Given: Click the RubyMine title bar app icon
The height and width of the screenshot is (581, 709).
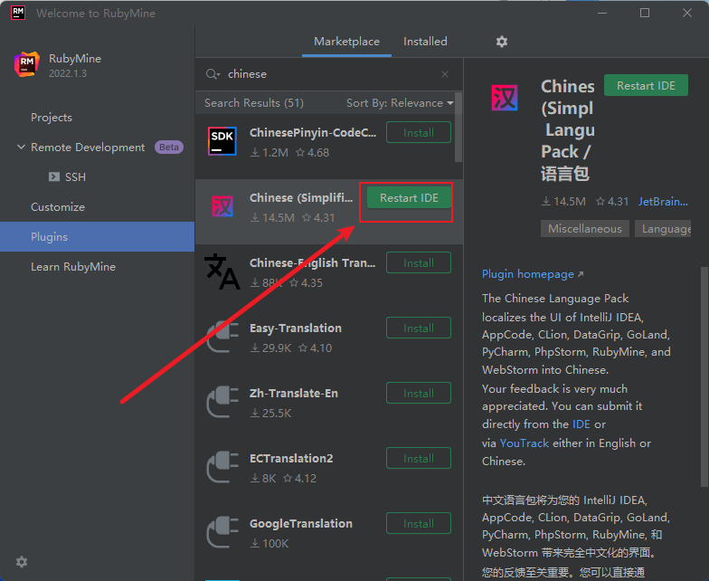Looking at the screenshot, I should (x=18, y=13).
